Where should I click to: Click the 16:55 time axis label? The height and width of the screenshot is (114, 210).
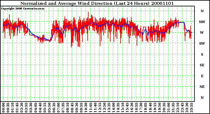[136, 108]
